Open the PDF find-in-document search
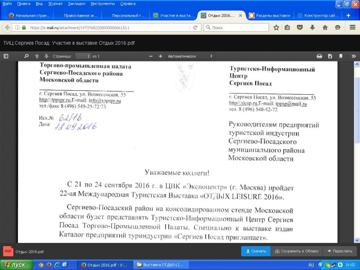 [26, 56]
